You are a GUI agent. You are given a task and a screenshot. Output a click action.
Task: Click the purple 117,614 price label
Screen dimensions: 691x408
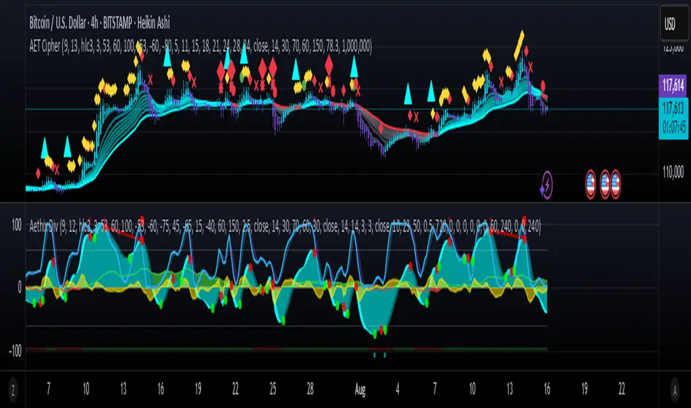(x=673, y=86)
